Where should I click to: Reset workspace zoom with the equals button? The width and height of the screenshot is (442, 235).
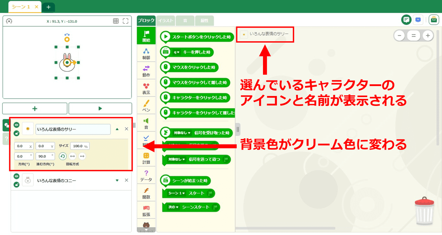click(414, 36)
